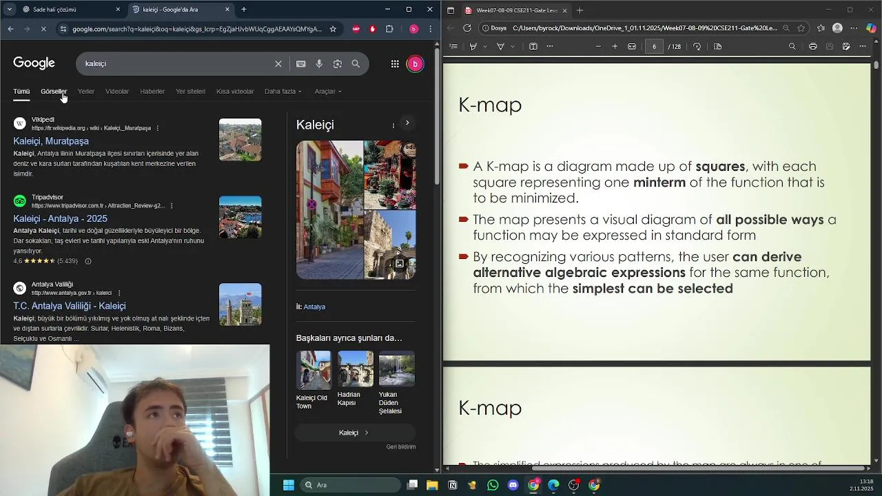The image size is (882, 496).
Task: Click the Kaleiçi chip button
Action: (x=355, y=433)
